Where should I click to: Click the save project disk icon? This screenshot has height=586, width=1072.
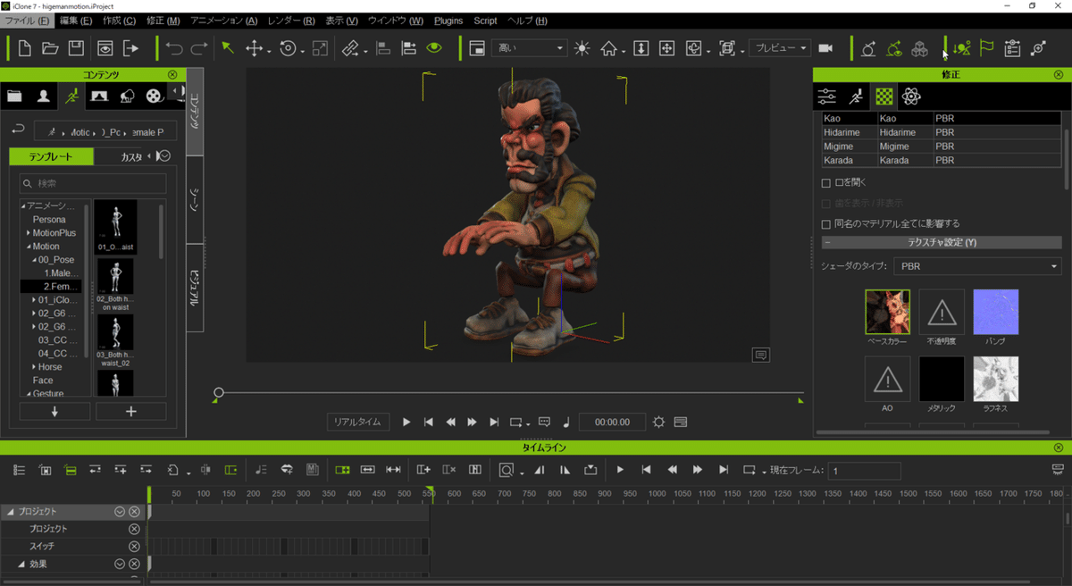click(x=77, y=48)
